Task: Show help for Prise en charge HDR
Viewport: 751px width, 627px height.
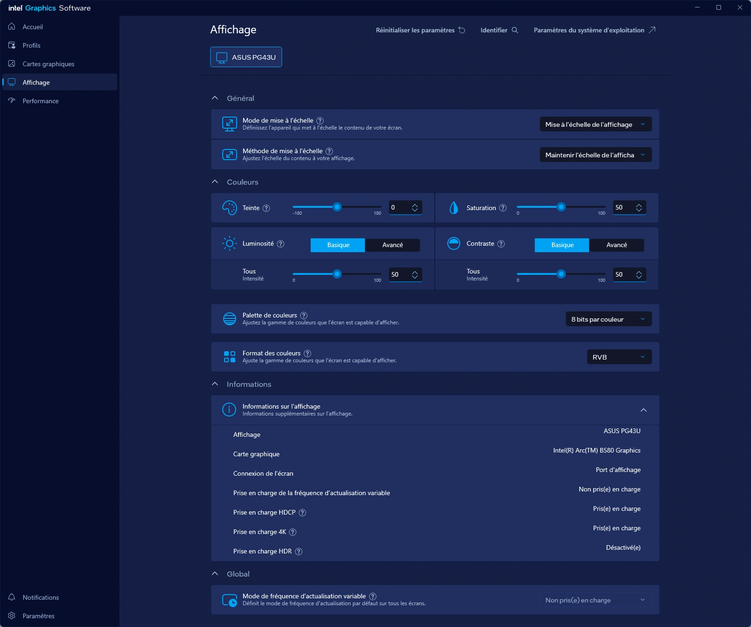Action: 299,552
